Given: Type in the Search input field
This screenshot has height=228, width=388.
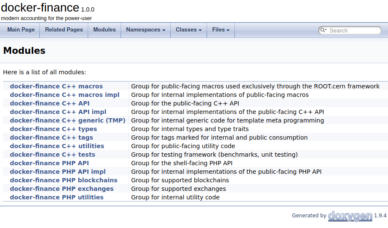Looking at the screenshot, I should pyautogui.click(x=353, y=30).
